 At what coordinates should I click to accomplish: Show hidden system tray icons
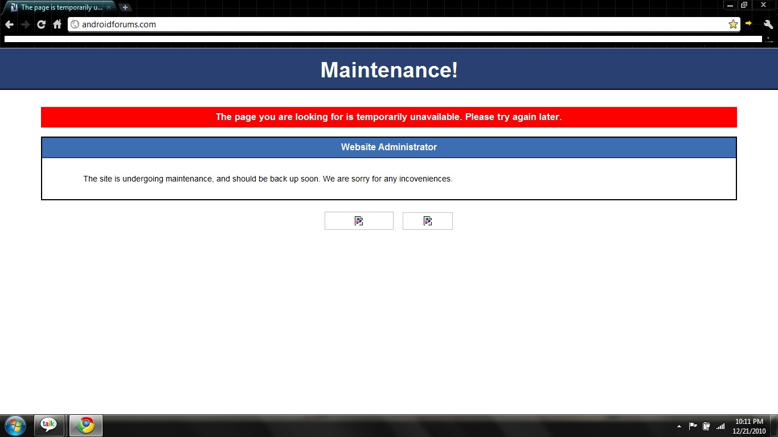coord(679,426)
